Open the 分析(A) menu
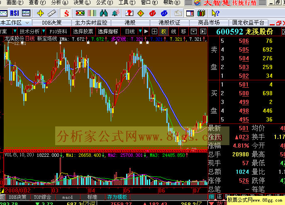 coord(60,2)
